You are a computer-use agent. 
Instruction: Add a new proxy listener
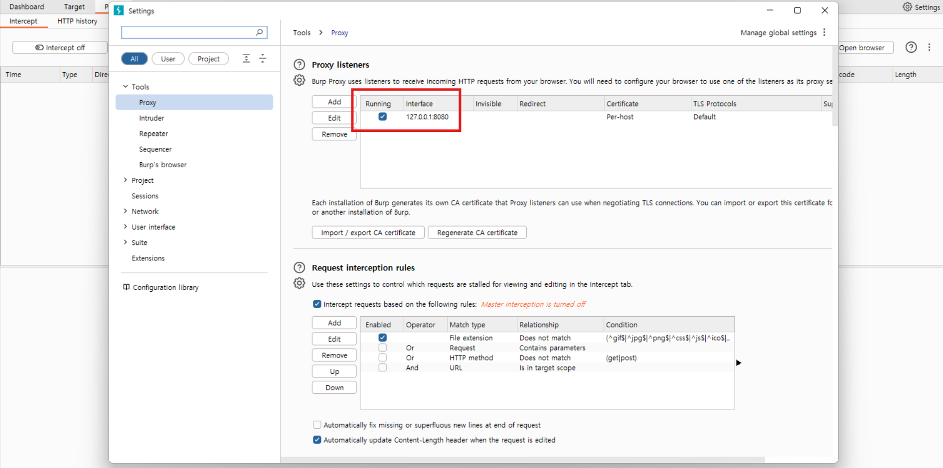click(334, 102)
